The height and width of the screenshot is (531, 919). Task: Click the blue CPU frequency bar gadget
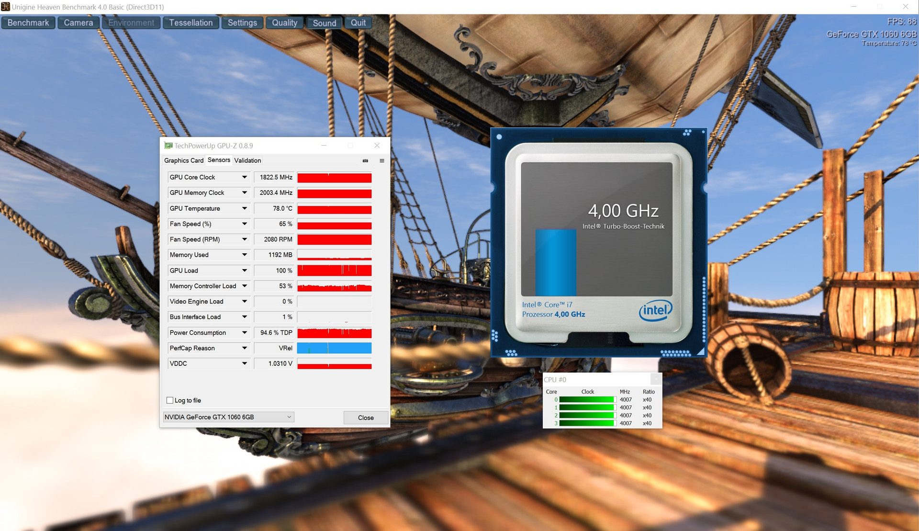click(555, 262)
